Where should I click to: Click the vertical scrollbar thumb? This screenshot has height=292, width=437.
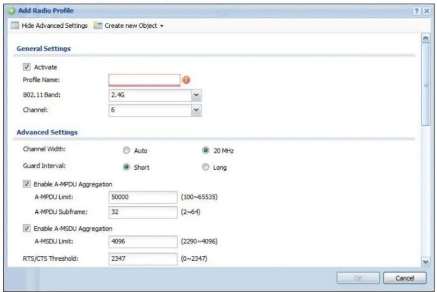425,85
